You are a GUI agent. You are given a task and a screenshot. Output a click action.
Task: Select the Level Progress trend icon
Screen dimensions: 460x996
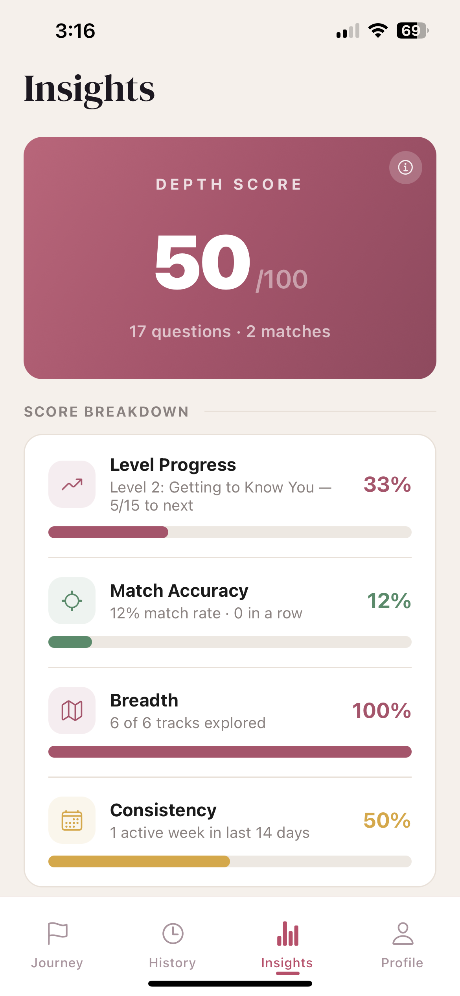(72, 485)
